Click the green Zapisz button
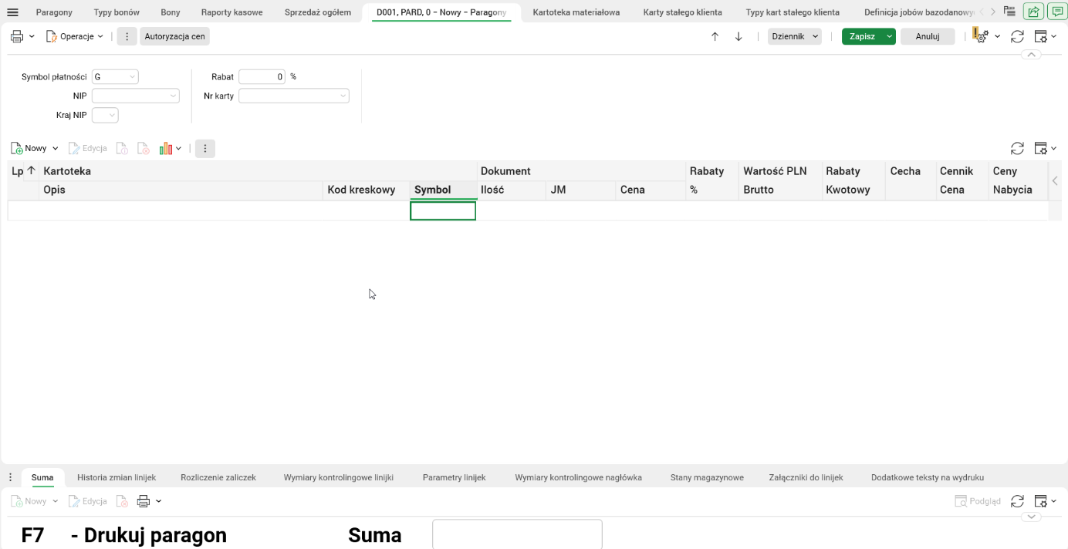Screen dimensions: 1068x549 point(862,36)
